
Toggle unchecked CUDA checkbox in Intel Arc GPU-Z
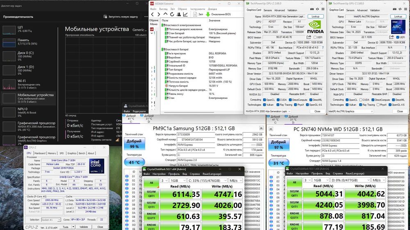point(361,100)
